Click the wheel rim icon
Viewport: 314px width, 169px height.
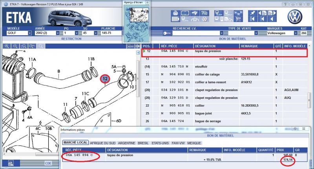tap(204, 19)
